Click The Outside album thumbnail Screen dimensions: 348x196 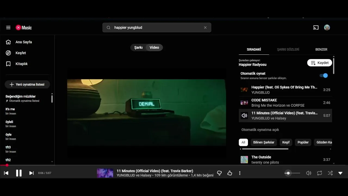244,160
